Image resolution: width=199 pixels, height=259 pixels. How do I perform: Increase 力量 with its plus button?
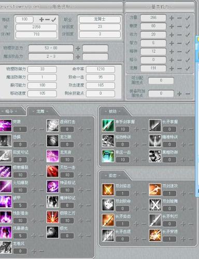[x=172, y=18]
